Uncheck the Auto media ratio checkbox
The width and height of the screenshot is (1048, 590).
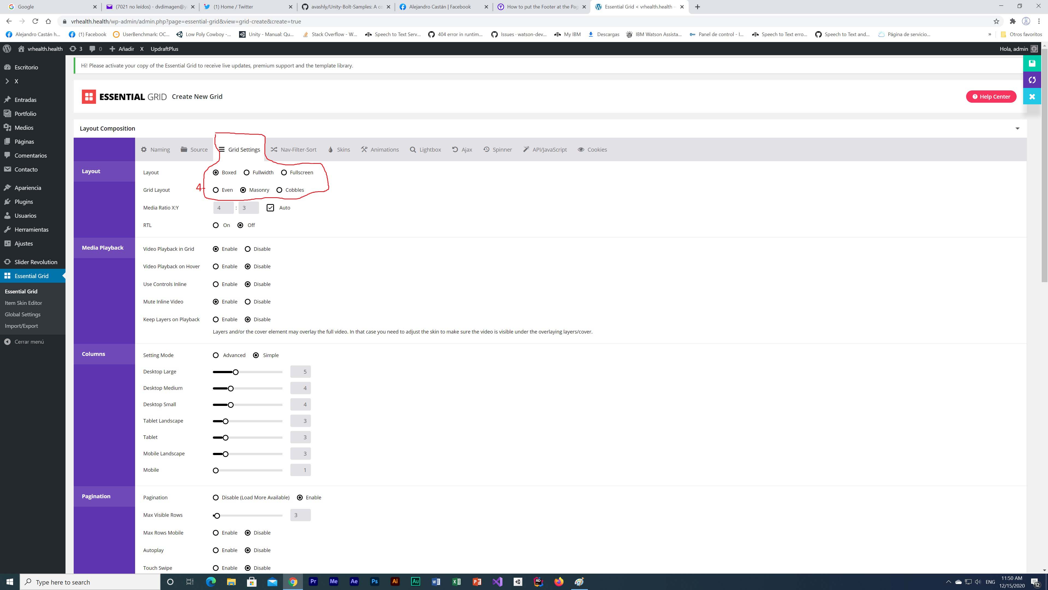click(270, 208)
